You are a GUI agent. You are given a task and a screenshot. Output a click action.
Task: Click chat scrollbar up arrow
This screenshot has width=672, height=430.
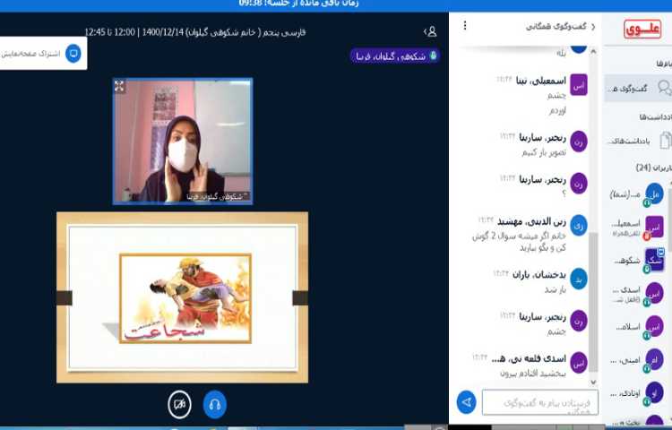coord(593,51)
